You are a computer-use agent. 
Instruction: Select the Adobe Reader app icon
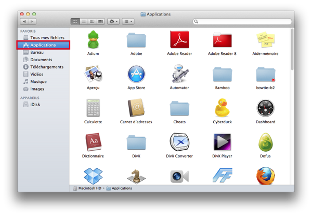179,39
